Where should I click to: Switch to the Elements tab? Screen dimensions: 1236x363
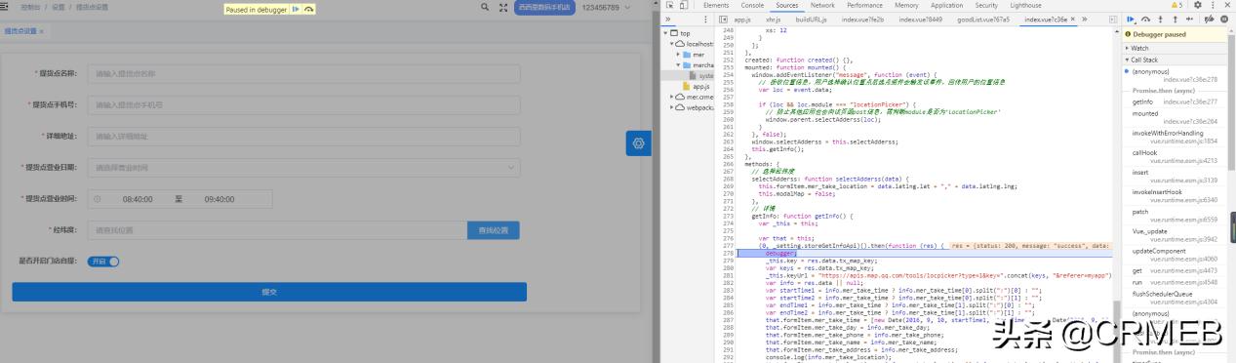(x=716, y=6)
